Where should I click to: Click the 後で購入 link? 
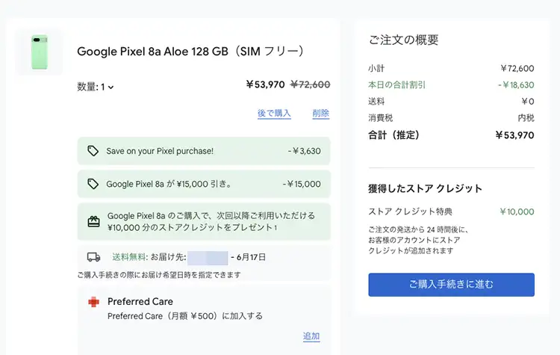[x=274, y=114]
